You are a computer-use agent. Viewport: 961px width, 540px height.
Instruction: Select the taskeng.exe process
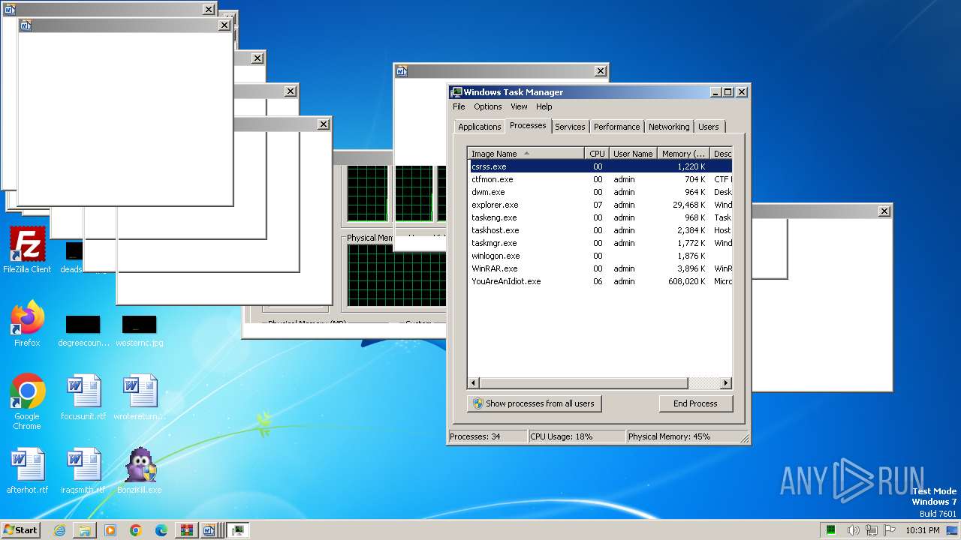600,217
